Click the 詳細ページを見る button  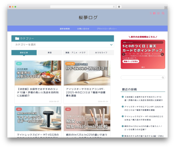(131, 61)
